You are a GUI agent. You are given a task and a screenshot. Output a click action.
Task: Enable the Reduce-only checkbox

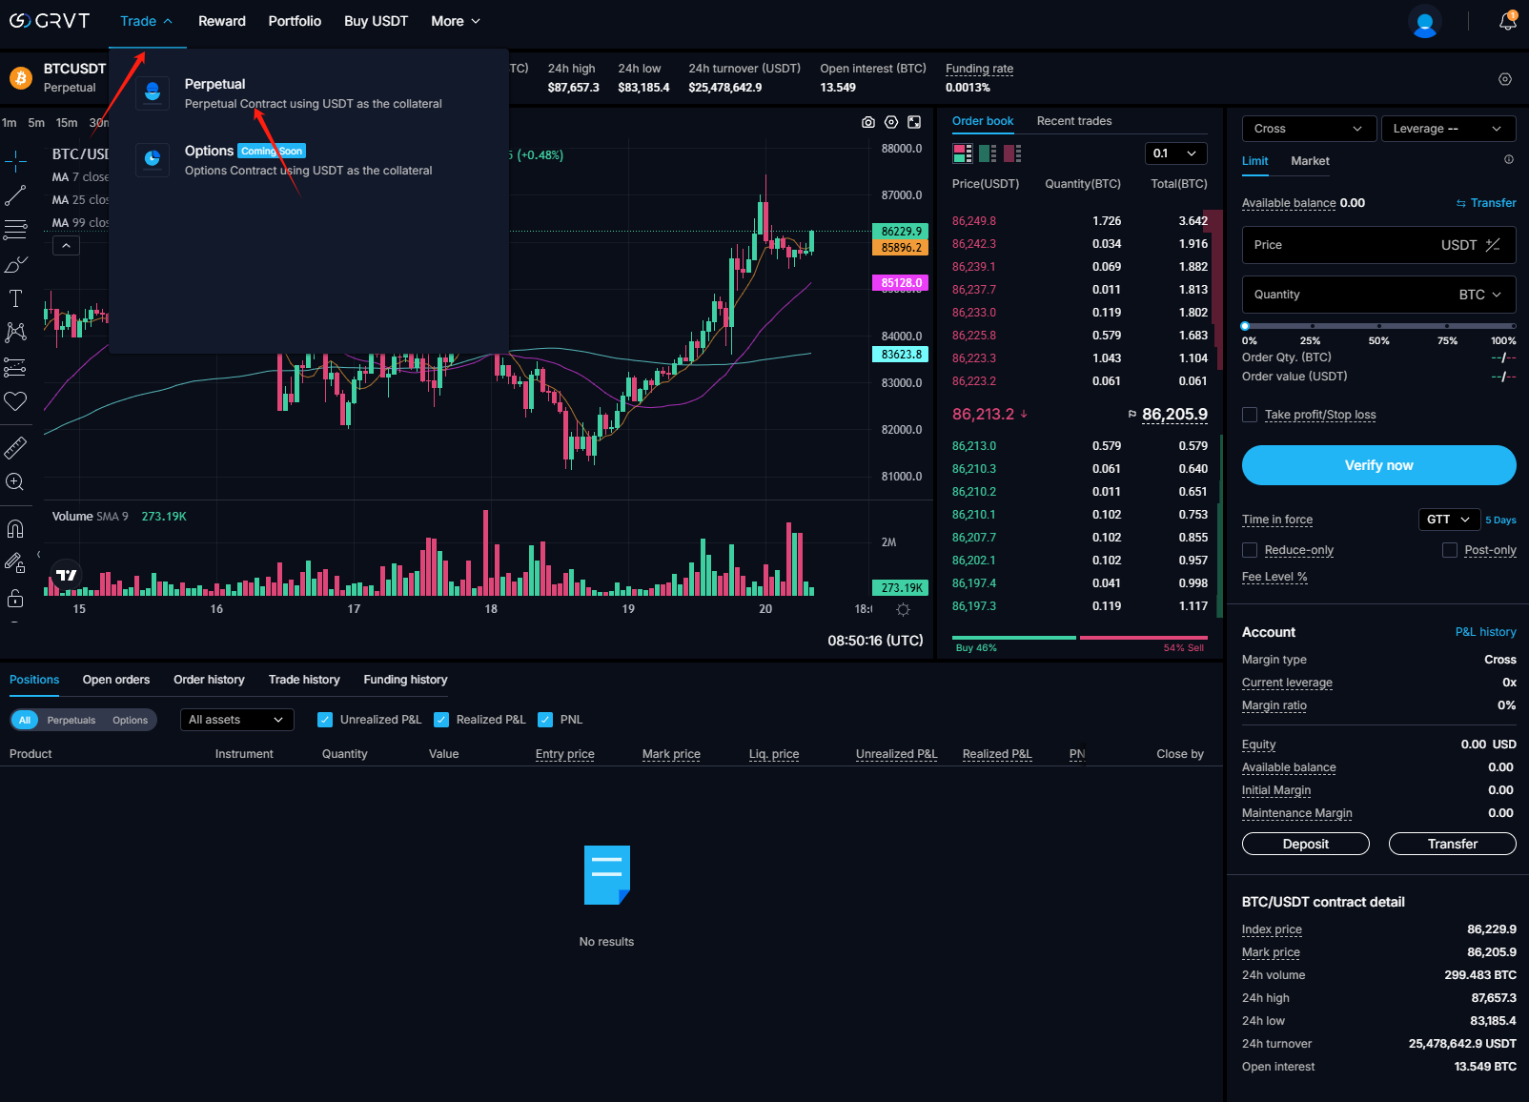[1250, 550]
